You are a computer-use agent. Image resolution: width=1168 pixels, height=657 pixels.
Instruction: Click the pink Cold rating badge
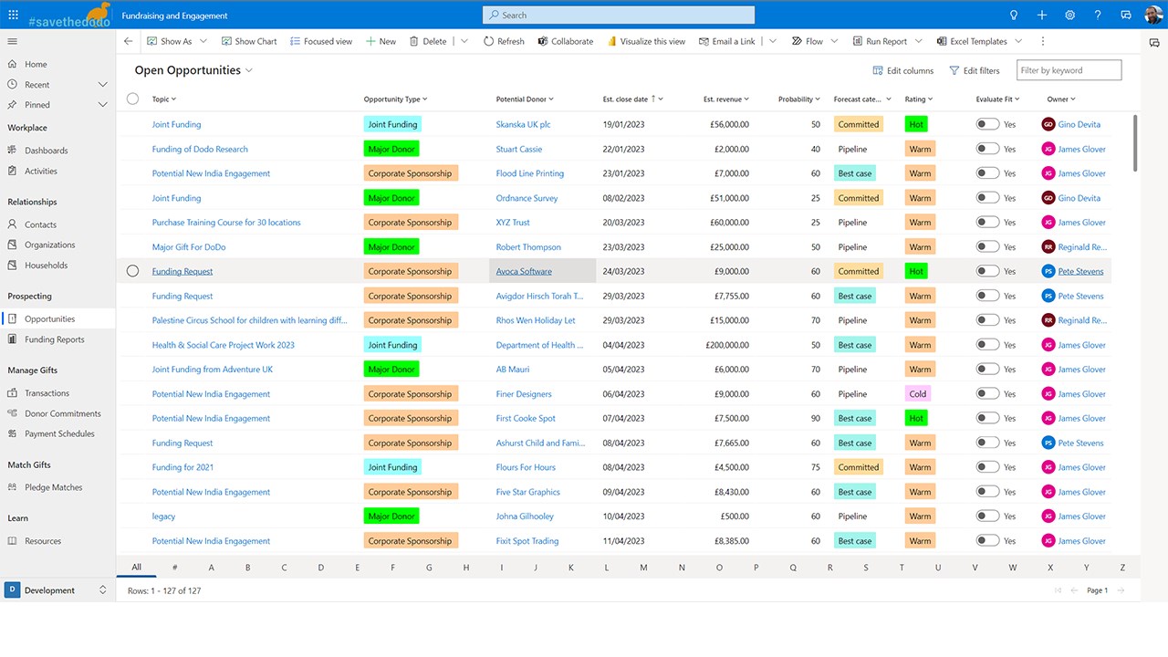point(918,394)
